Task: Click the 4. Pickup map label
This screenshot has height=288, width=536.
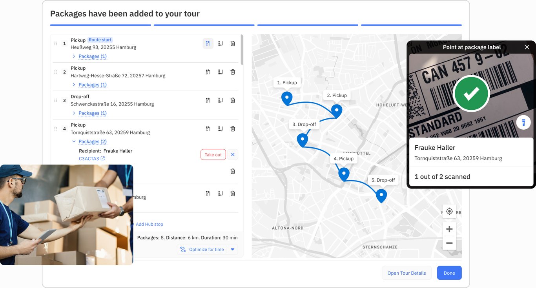Action: click(344, 159)
